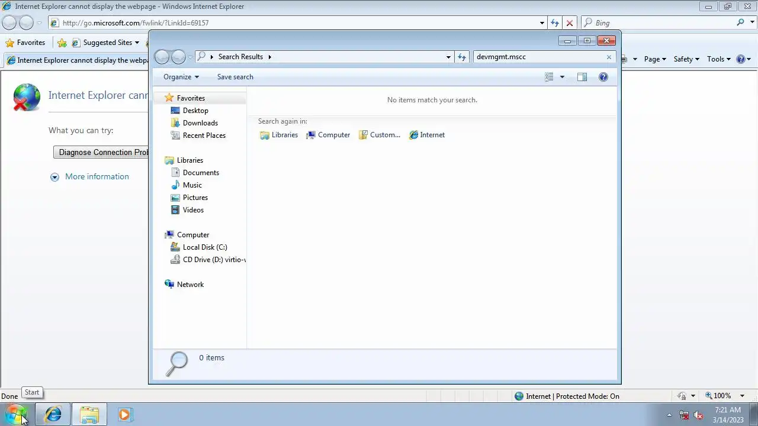Select the Music library
The image size is (758, 426).
pos(192,185)
